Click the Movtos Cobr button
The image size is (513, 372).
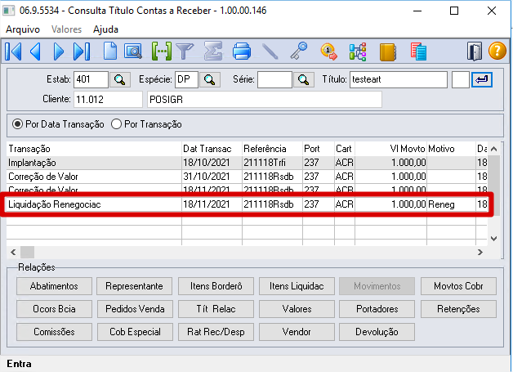[x=458, y=286]
